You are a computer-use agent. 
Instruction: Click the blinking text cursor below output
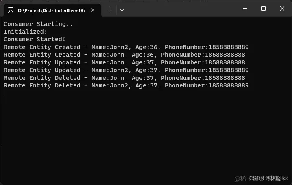(4, 93)
